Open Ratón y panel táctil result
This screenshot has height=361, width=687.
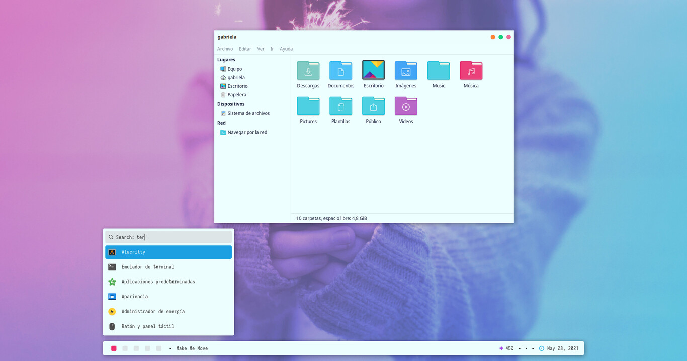pos(168,326)
